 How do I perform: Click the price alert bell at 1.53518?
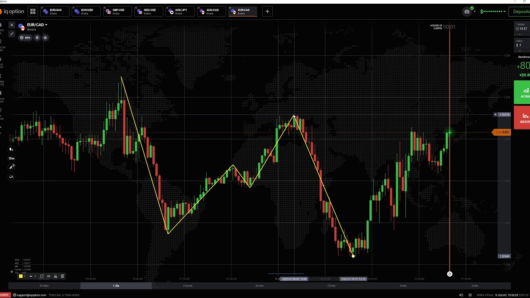click(x=496, y=115)
